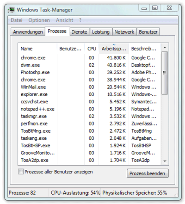Go to the Netzwerk tab
The height and width of the screenshot is (204, 185).
124,32
